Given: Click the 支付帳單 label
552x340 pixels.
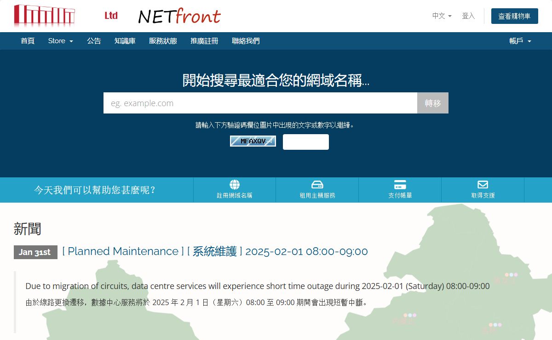Looking at the screenshot, I should coord(400,195).
